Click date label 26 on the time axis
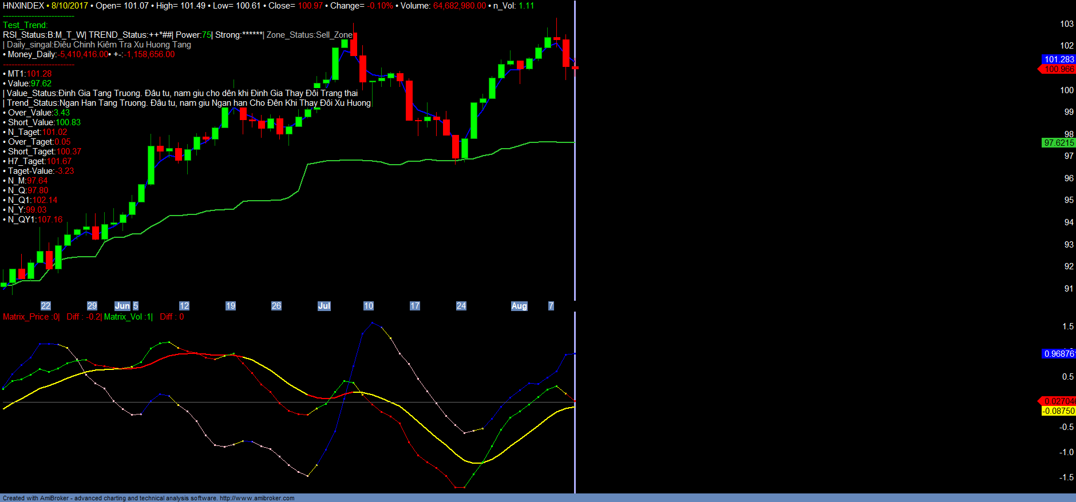 tap(276, 306)
